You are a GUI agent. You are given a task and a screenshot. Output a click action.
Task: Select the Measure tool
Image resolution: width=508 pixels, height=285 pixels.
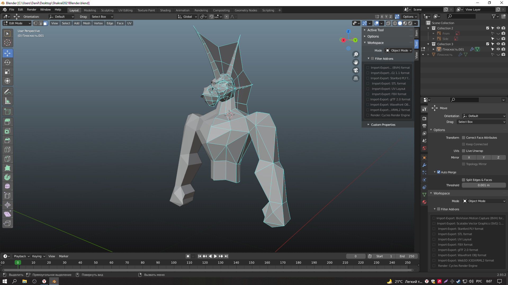coord(7,101)
